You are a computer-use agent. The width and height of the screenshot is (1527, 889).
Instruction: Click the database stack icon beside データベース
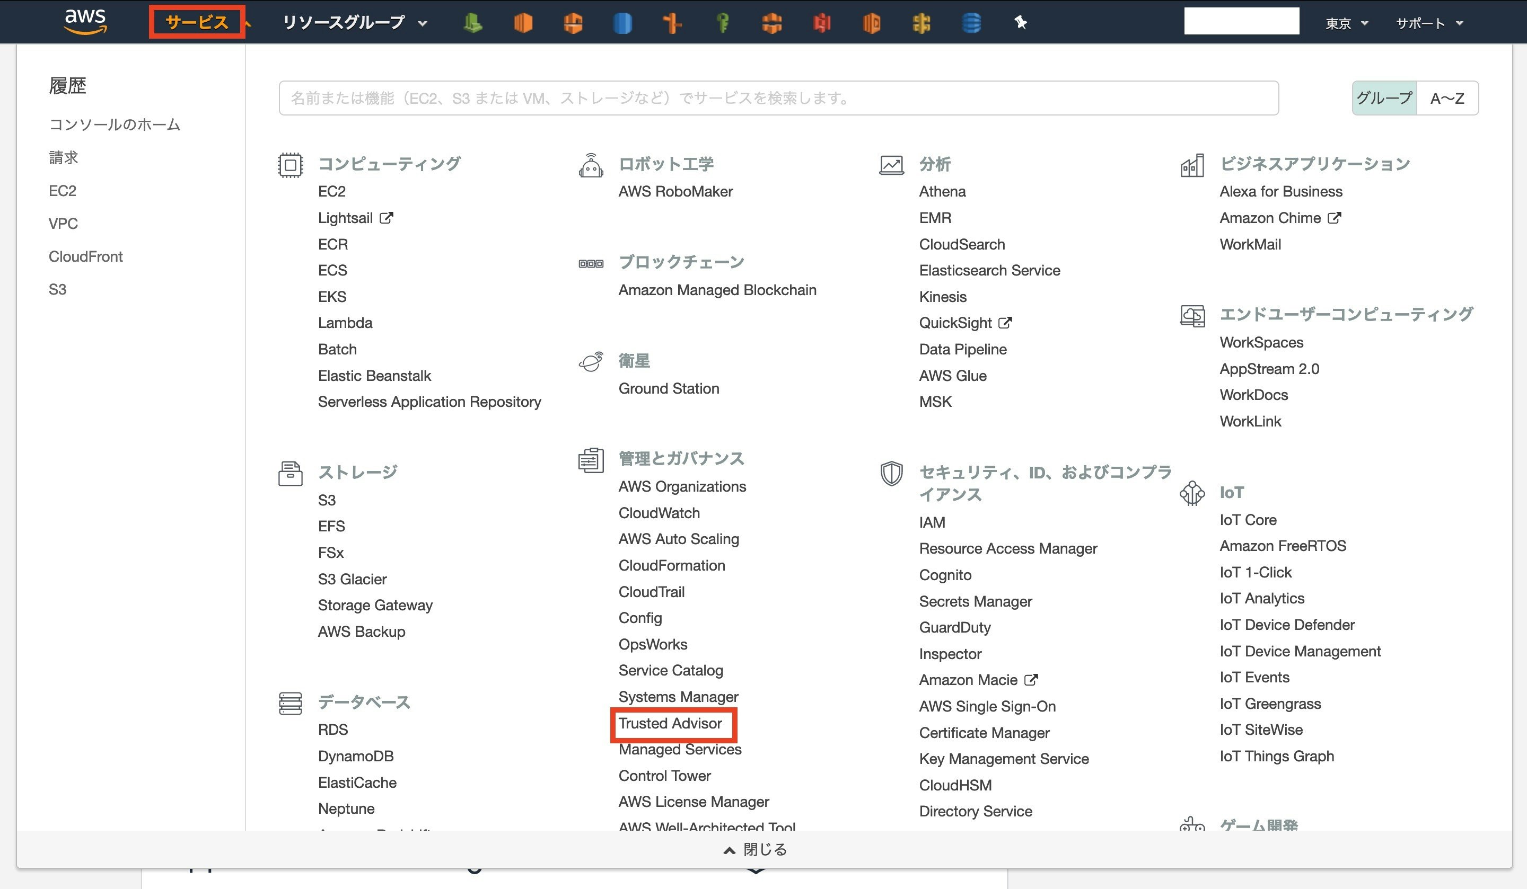pos(290,703)
